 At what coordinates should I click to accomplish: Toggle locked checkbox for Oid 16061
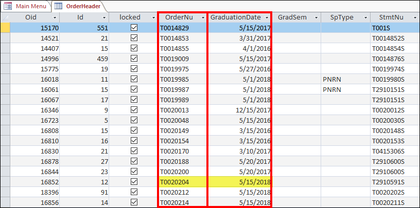[x=134, y=89]
